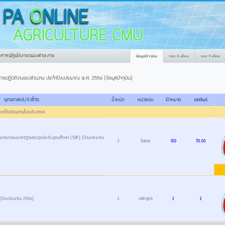225x225 pixels.
Task: Open the result value 70.00 link
Action: click(201, 141)
